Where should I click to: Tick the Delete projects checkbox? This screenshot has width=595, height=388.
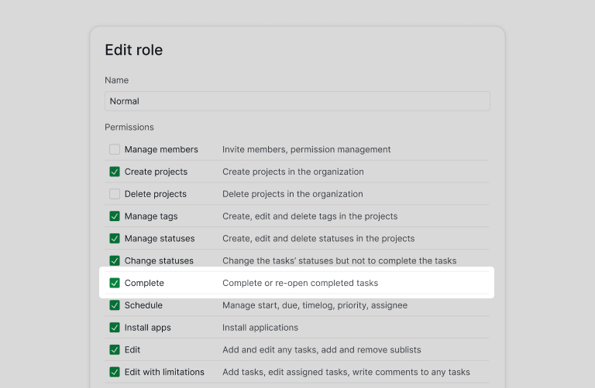pyautogui.click(x=115, y=194)
